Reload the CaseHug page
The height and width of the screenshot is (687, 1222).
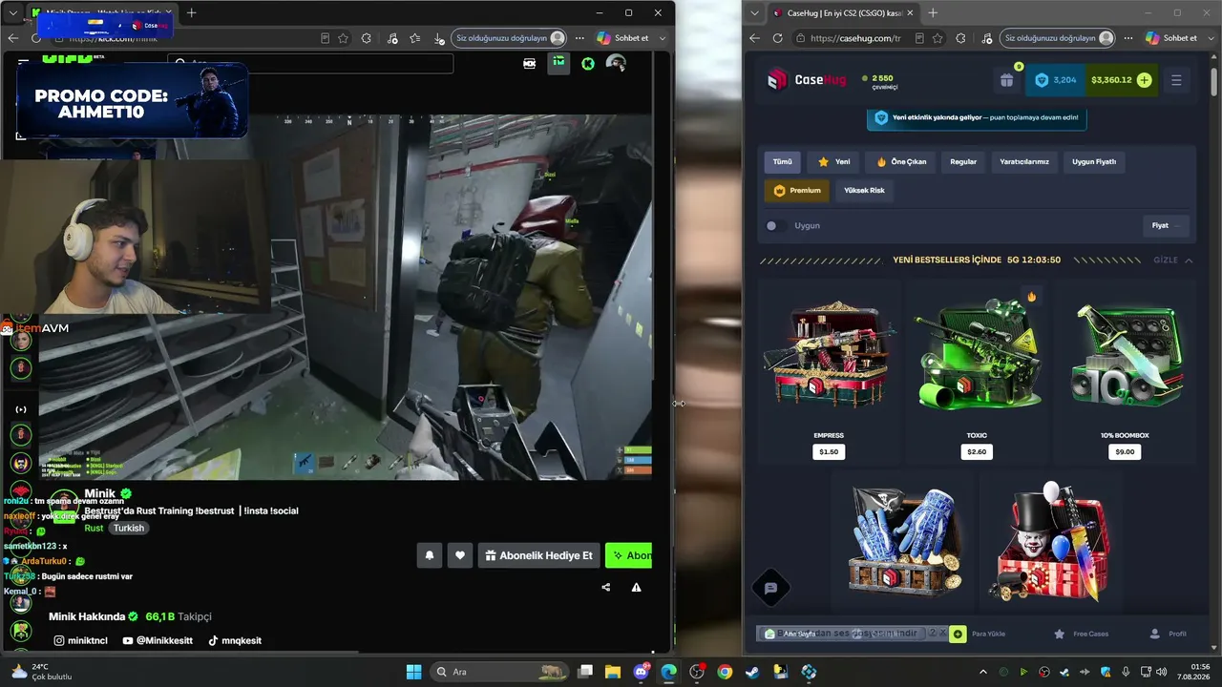pos(777,38)
